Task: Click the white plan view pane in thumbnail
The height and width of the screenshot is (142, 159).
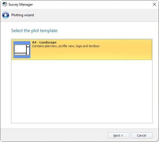Action: click(20, 49)
